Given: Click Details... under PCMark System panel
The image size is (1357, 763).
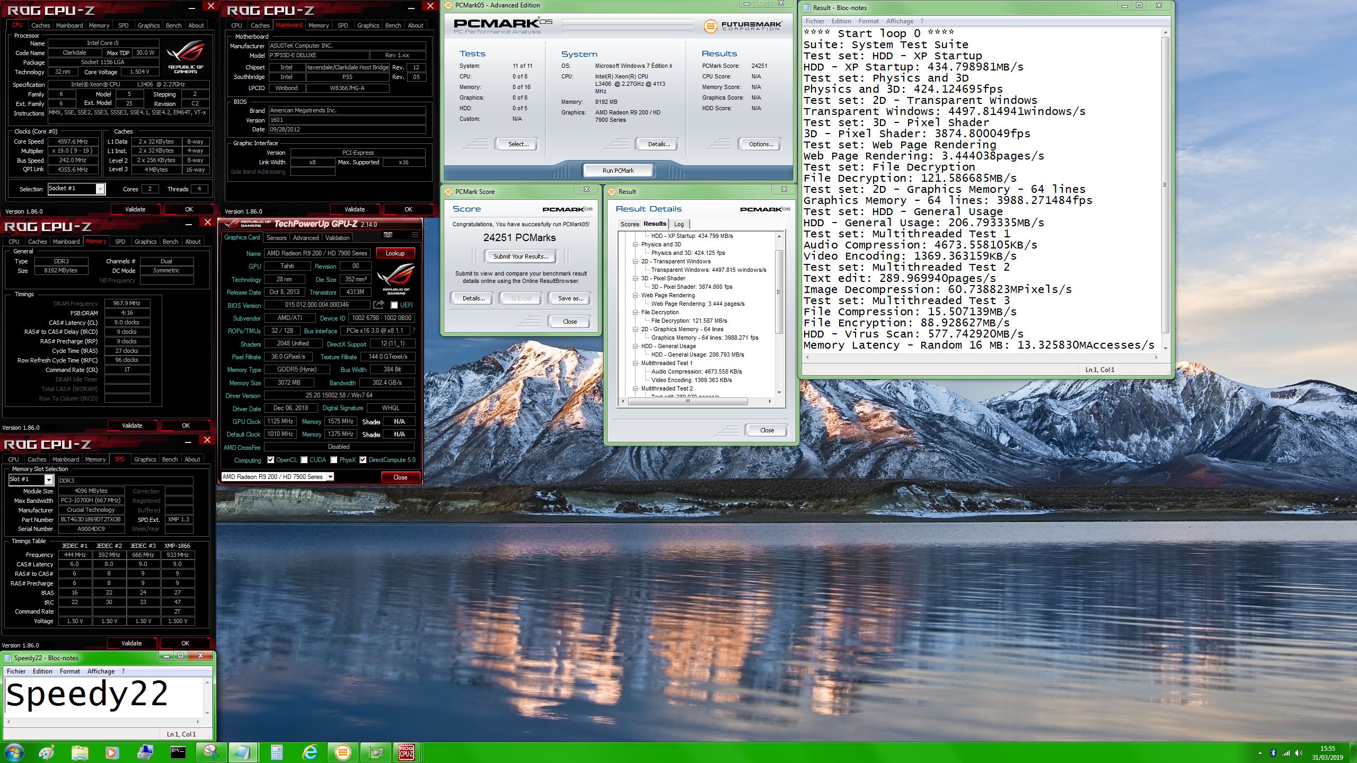Looking at the screenshot, I should 658,144.
